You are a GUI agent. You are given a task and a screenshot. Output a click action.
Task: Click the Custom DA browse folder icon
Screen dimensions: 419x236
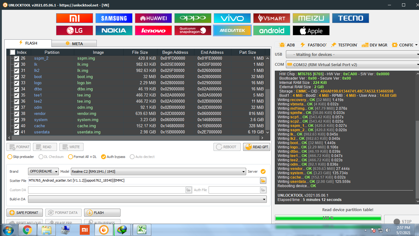coord(189,190)
